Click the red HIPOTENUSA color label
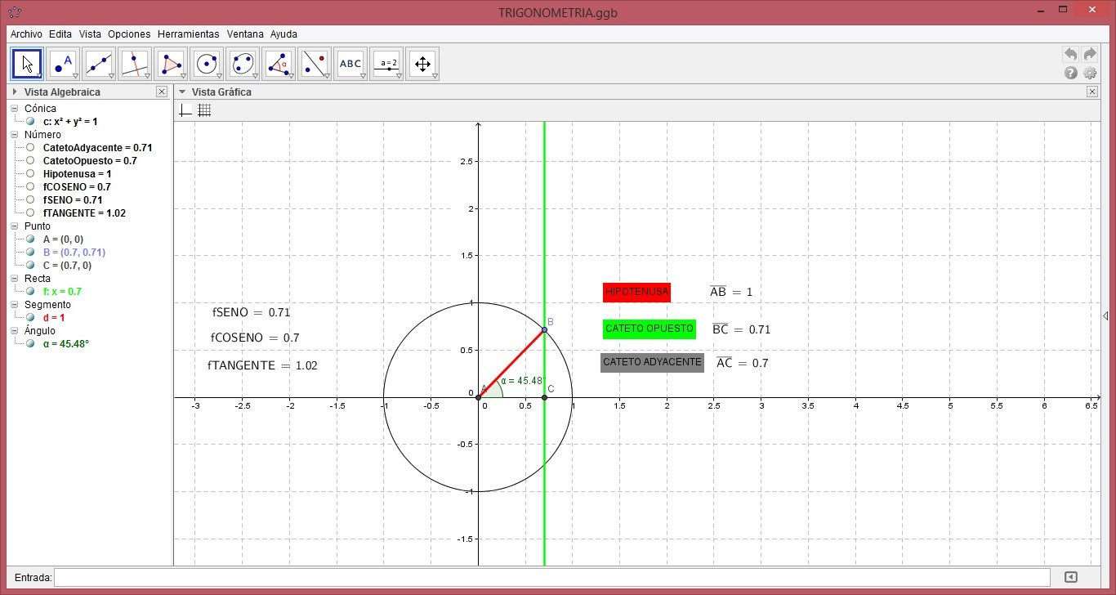The height and width of the screenshot is (595, 1116). [636, 292]
